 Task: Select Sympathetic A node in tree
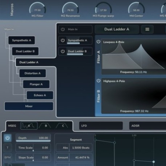click(x=22, y=40)
